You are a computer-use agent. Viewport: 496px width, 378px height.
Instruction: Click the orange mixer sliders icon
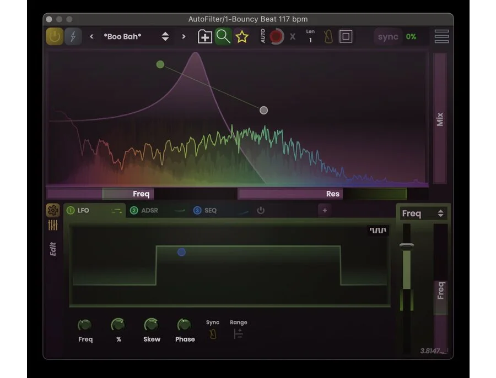click(x=53, y=225)
